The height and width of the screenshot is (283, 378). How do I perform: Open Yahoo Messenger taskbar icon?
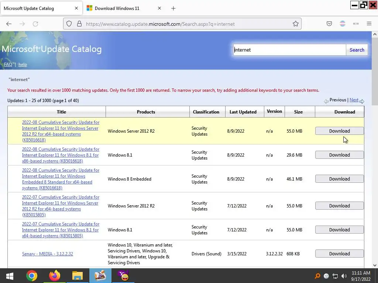tap(124, 276)
